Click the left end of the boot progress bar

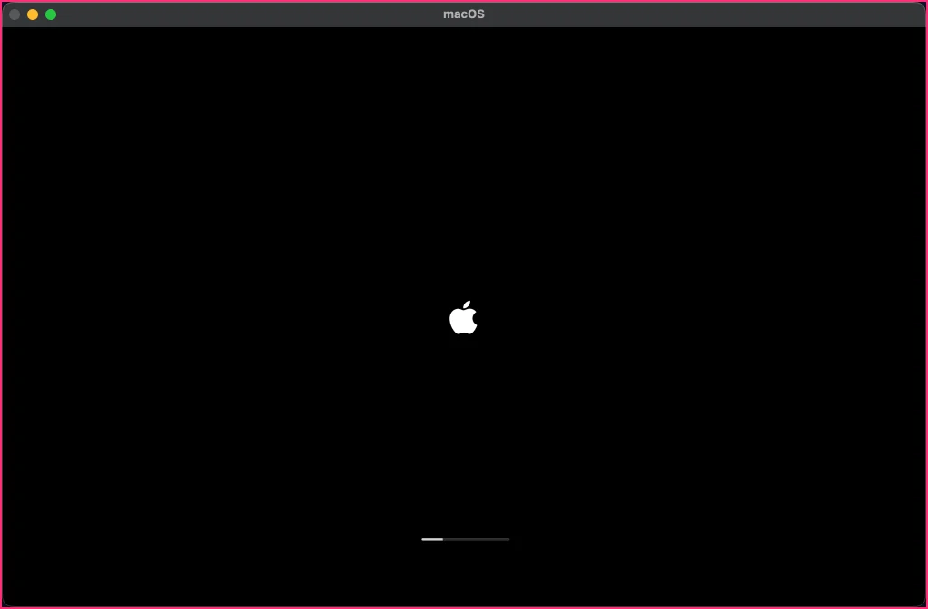click(423, 539)
